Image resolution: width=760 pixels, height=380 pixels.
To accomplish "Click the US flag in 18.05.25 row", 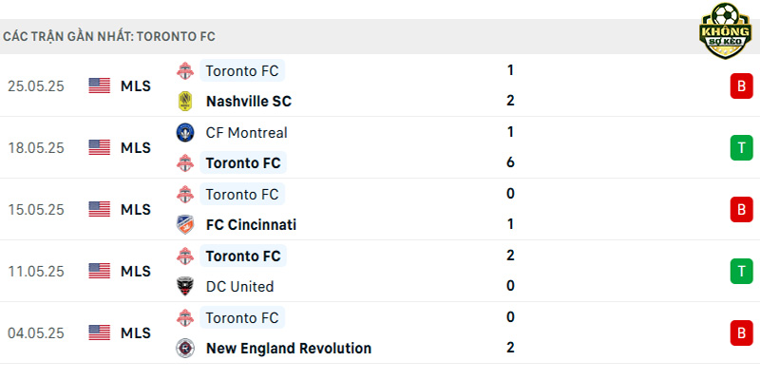I will tap(100, 147).
